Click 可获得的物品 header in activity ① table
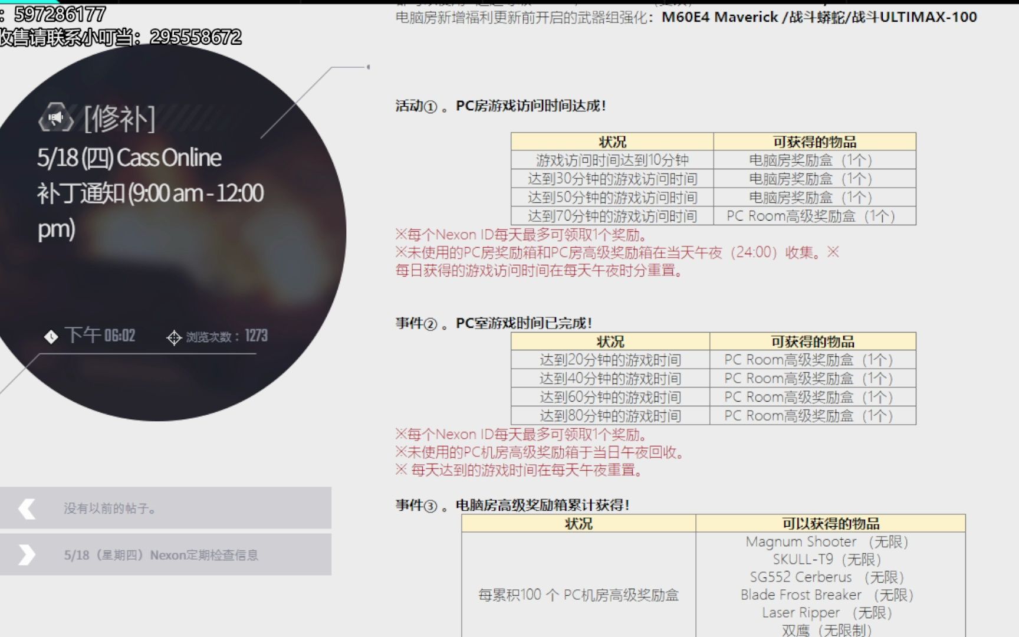The width and height of the screenshot is (1019, 637). (x=814, y=142)
